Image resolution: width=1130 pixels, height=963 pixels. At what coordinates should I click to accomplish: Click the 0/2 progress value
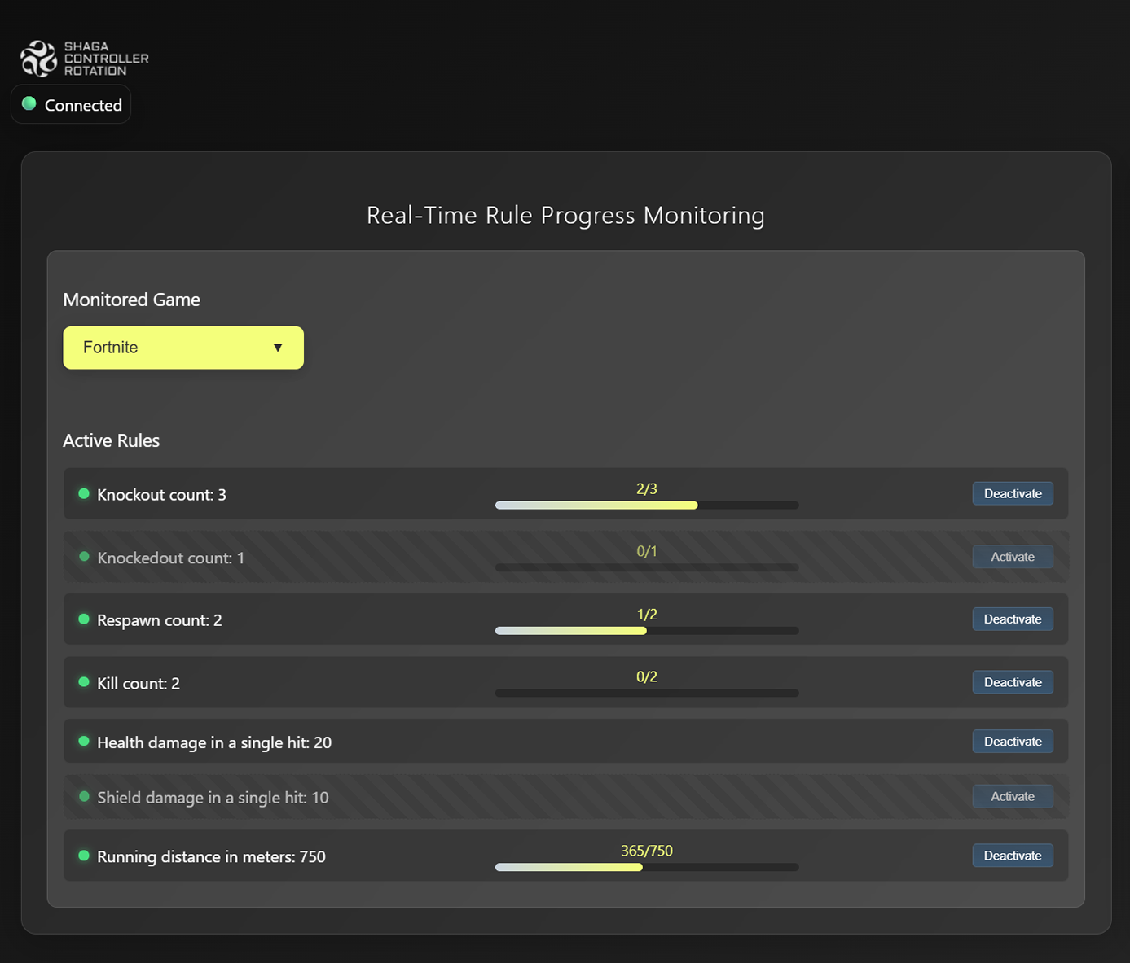[647, 676]
